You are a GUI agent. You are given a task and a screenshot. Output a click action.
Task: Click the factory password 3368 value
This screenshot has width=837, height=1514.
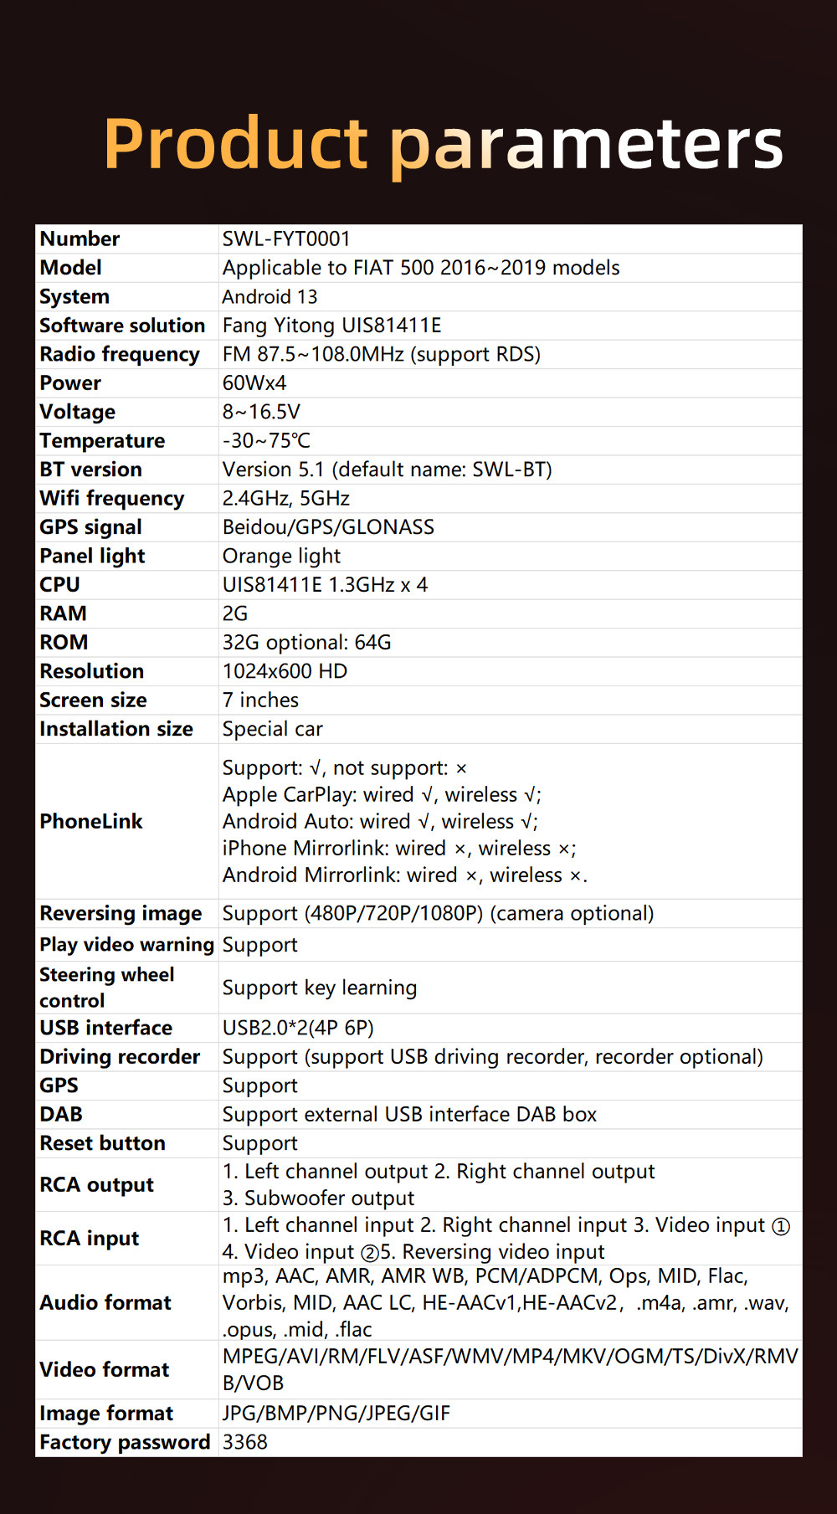[x=245, y=1443]
